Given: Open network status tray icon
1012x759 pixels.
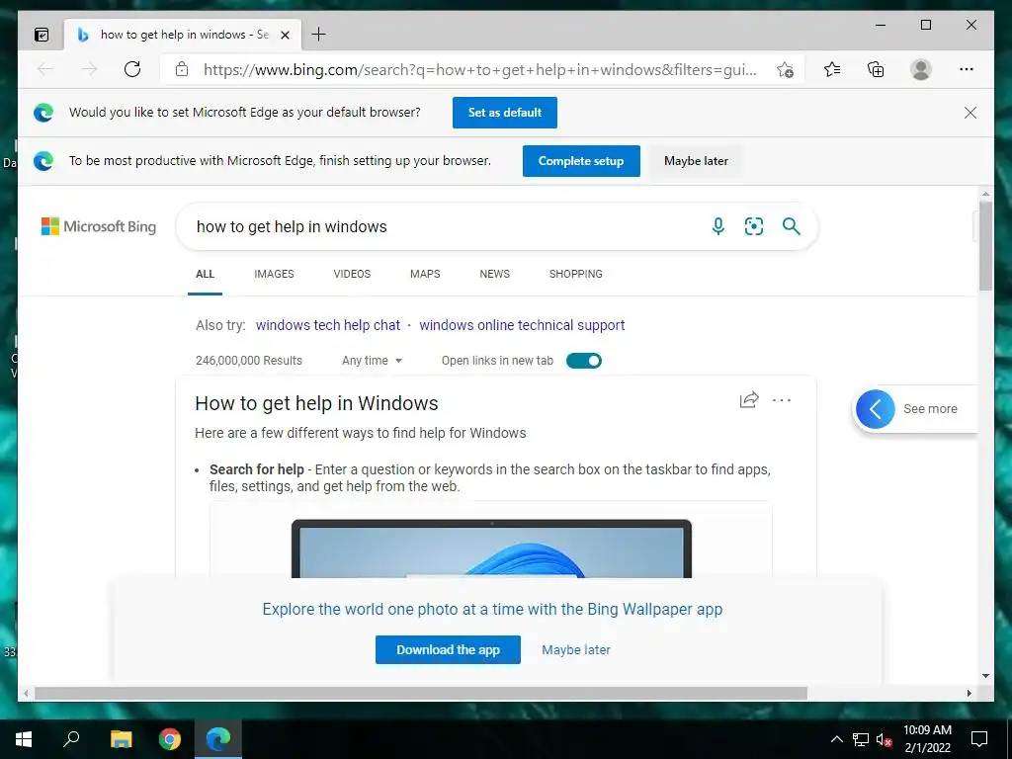Looking at the screenshot, I should (861, 739).
